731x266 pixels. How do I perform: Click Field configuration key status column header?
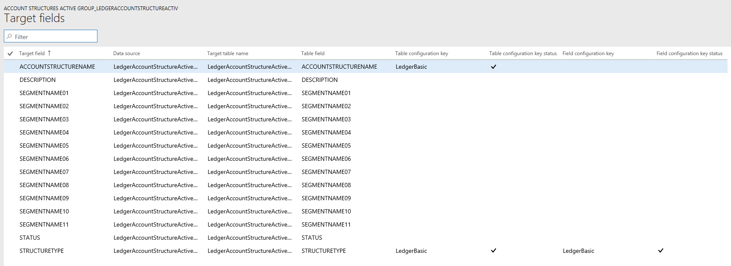coord(689,53)
